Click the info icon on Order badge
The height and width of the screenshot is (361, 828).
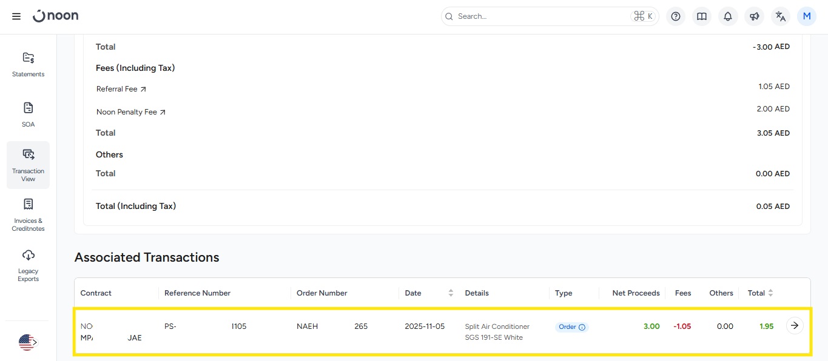[x=582, y=327]
